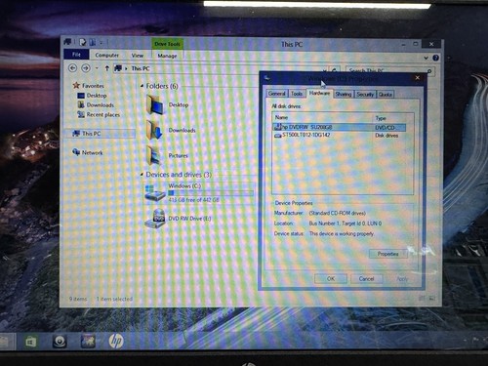Viewport: 488px width, 366px height.
Task: Select the Drive Tools contextual tab
Action: coord(167,44)
